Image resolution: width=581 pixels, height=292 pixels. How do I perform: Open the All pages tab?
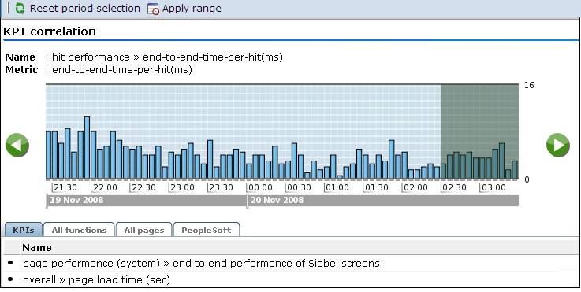pos(143,230)
